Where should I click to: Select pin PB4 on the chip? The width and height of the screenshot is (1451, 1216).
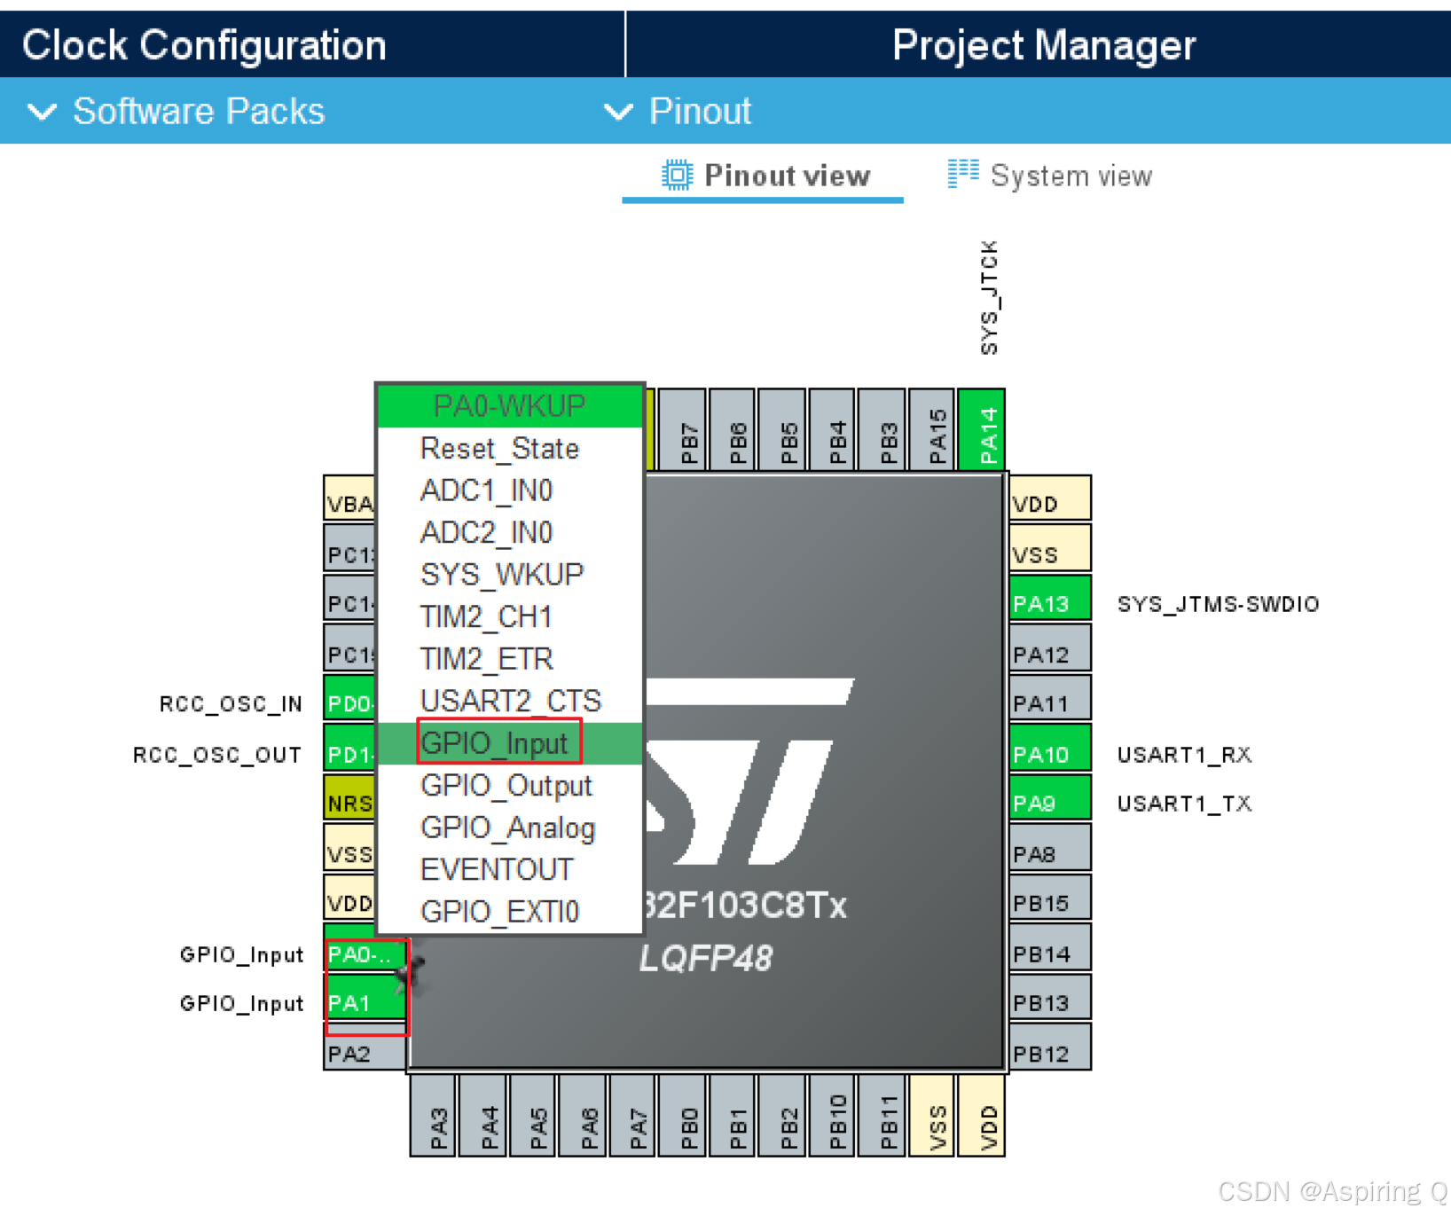832,429
